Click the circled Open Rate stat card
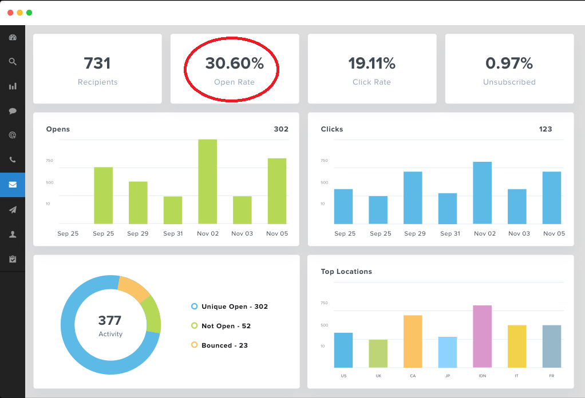This screenshot has width=585, height=398. pyautogui.click(x=234, y=69)
